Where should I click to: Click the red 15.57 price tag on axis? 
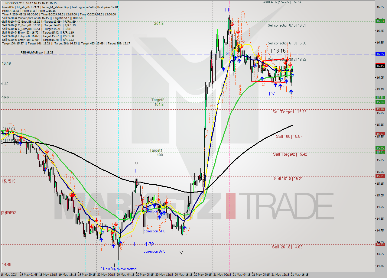380,134
